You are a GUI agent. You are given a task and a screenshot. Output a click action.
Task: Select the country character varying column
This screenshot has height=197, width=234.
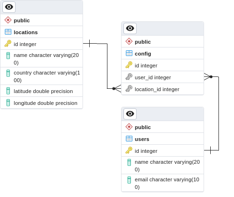click(42, 76)
